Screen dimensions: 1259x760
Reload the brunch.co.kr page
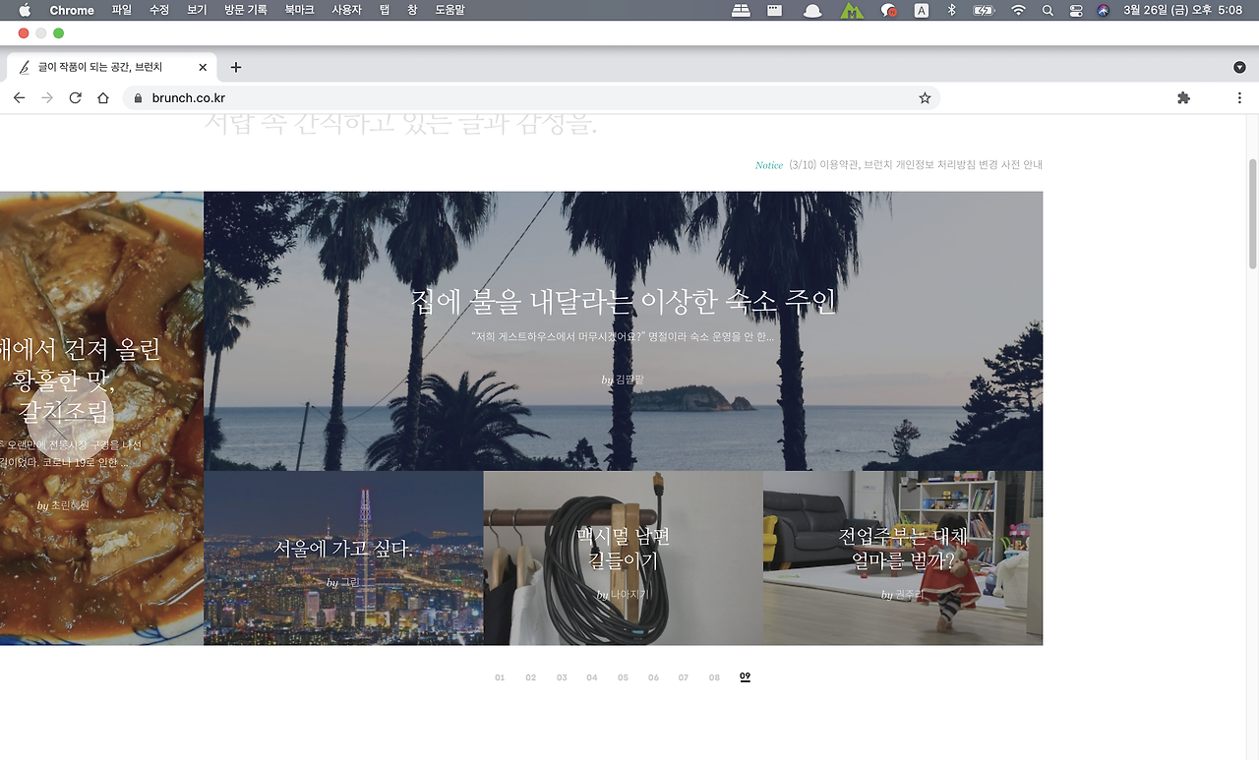[x=75, y=98]
